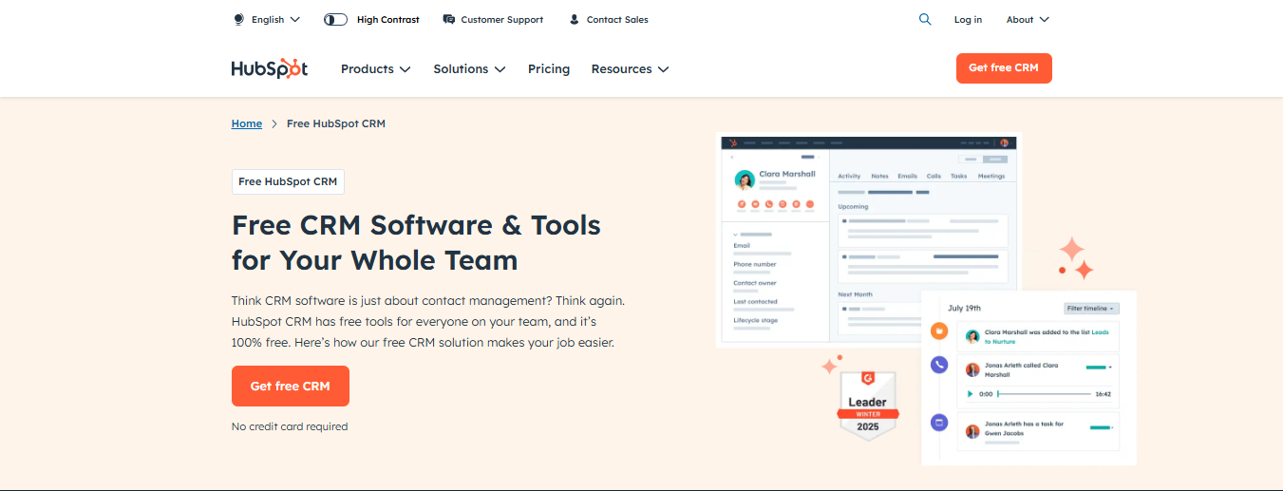Click the No credit card required text
This screenshot has height=491, width=1283.
[290, 426]
